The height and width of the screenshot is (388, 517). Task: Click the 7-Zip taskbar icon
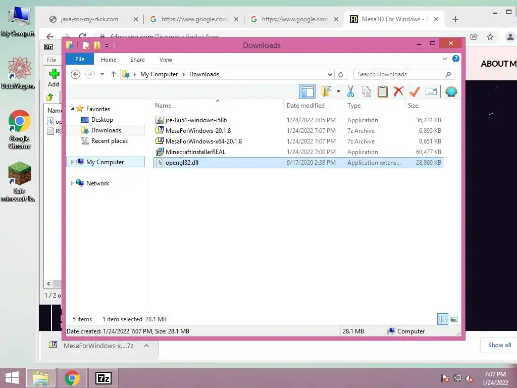point(104,378)
